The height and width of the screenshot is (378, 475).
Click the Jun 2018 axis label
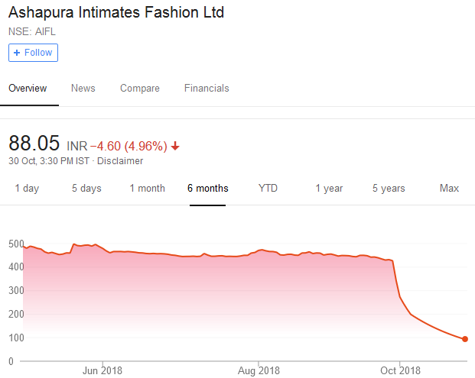click(102, 371)
